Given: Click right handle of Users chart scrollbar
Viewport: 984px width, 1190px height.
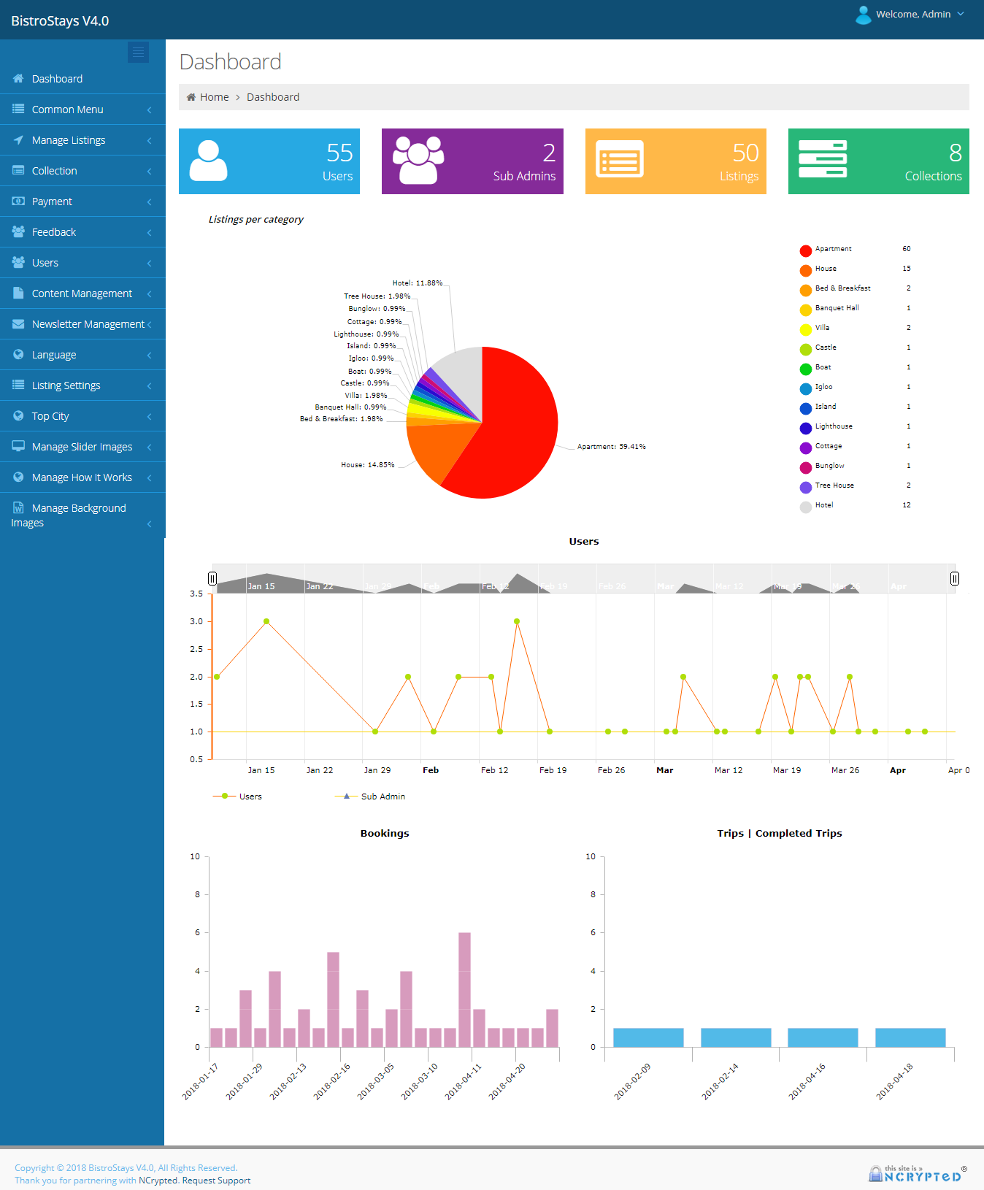Looking at the screenshot, I should (x=955, y=578).
